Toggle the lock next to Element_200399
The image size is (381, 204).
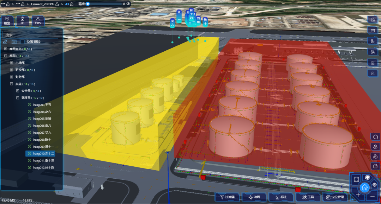point(57,4)
